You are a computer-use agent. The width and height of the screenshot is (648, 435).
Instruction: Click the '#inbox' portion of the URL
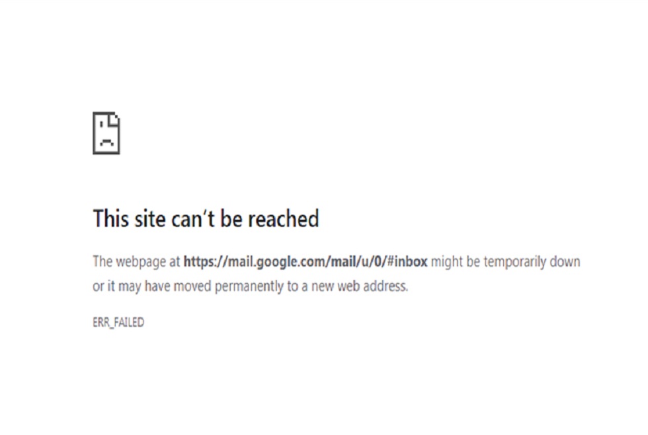(407, 261)
